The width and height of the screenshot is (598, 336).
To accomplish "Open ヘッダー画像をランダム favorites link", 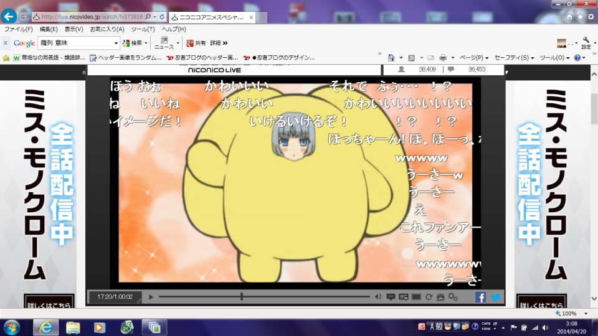I will tap(125, 58).
